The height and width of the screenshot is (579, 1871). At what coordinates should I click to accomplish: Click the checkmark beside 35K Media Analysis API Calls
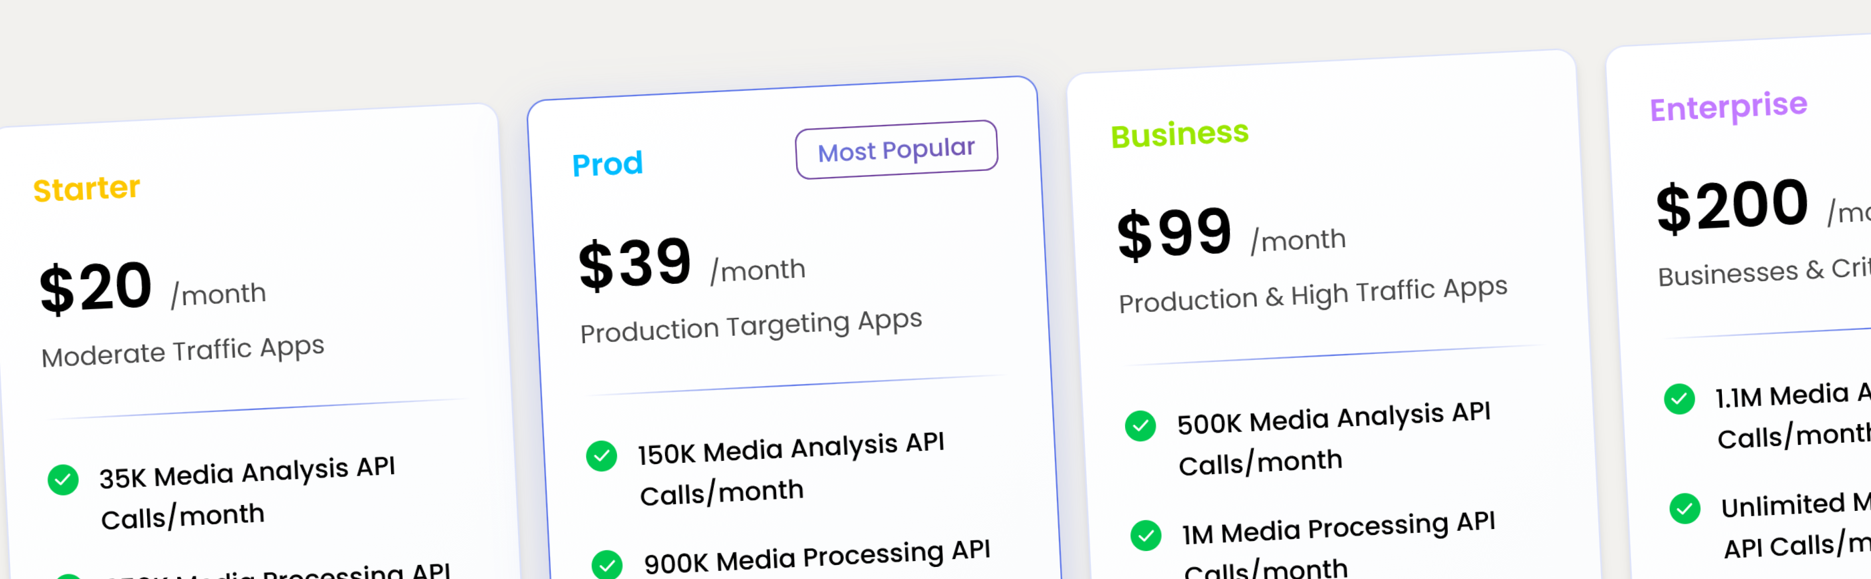[64, 479]
